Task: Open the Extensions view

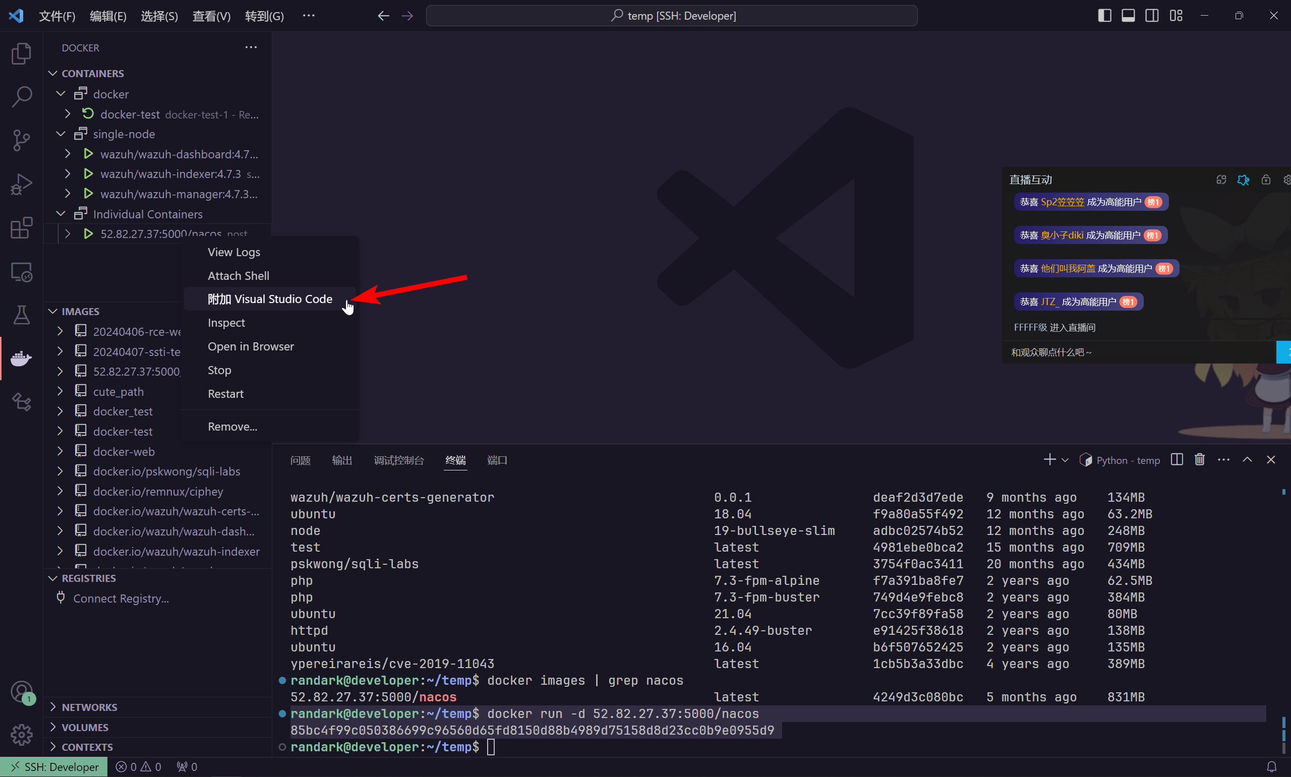Action: click(21, 228)
